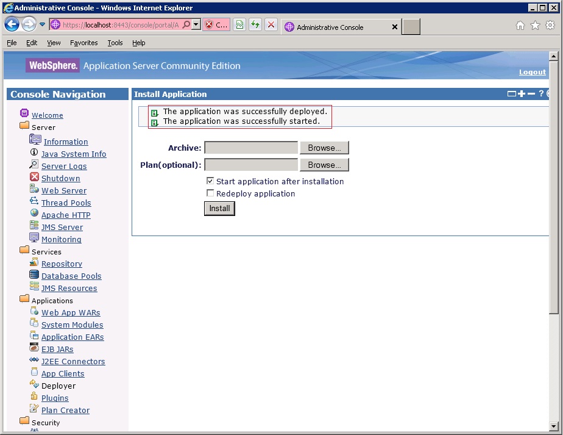Enable the Redeploy application checkbox
The image size is (563, 435).
210,193
